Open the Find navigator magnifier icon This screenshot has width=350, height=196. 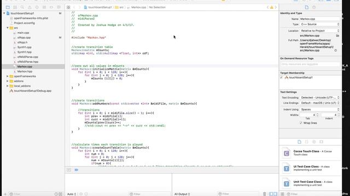(x=22, y=7)
